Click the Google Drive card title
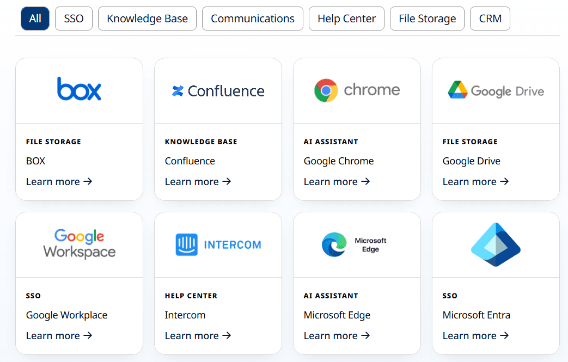568x362 pixels. pyautogui.click(x=471, y=161)
